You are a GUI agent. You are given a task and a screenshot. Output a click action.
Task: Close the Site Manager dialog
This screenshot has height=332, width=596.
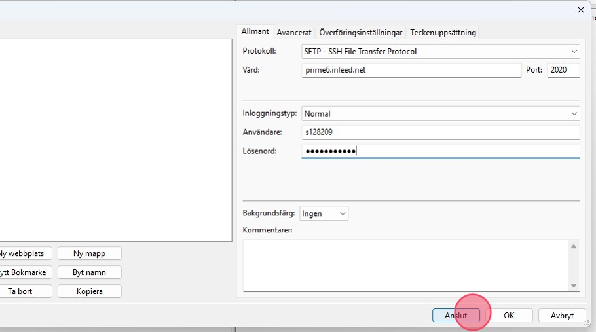[x=580, y=10]
